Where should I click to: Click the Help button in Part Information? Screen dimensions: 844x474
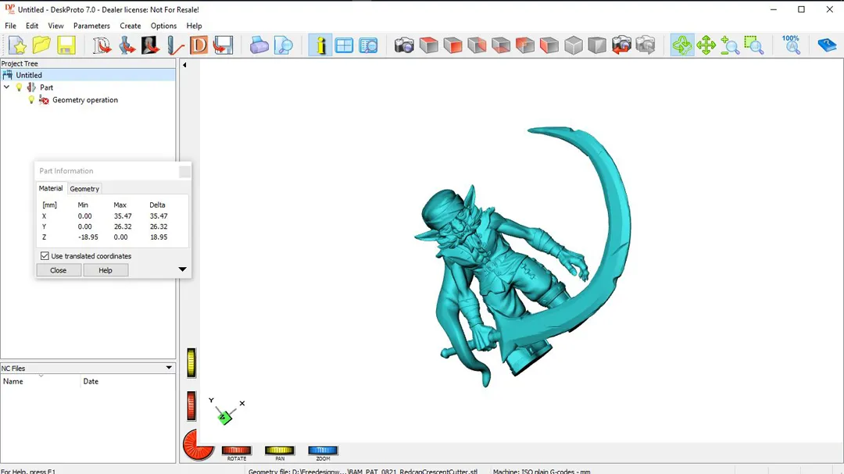pos(105,270)
